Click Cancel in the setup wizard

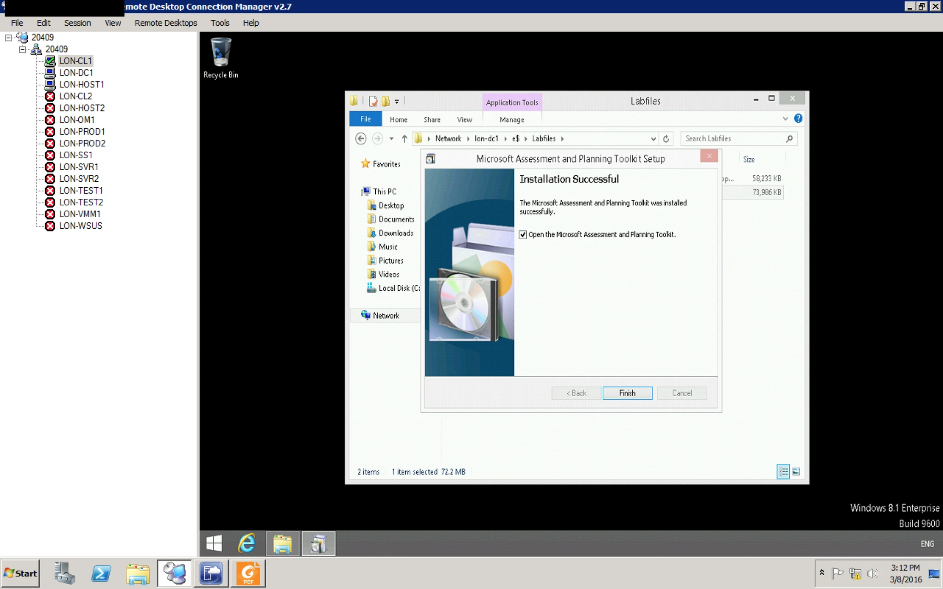pos(682,393)
